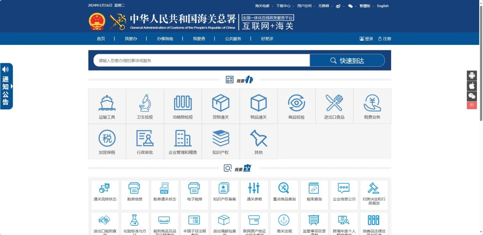Image resolution: width=483 pixels, height=235 pixels.
Task: Open the WeChat icon in top bar
Action: click(x=351, y=6)
